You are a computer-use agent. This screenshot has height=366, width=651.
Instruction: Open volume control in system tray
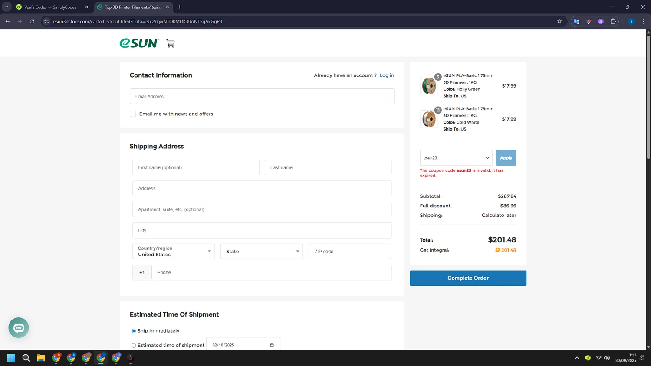pos(607,358)
